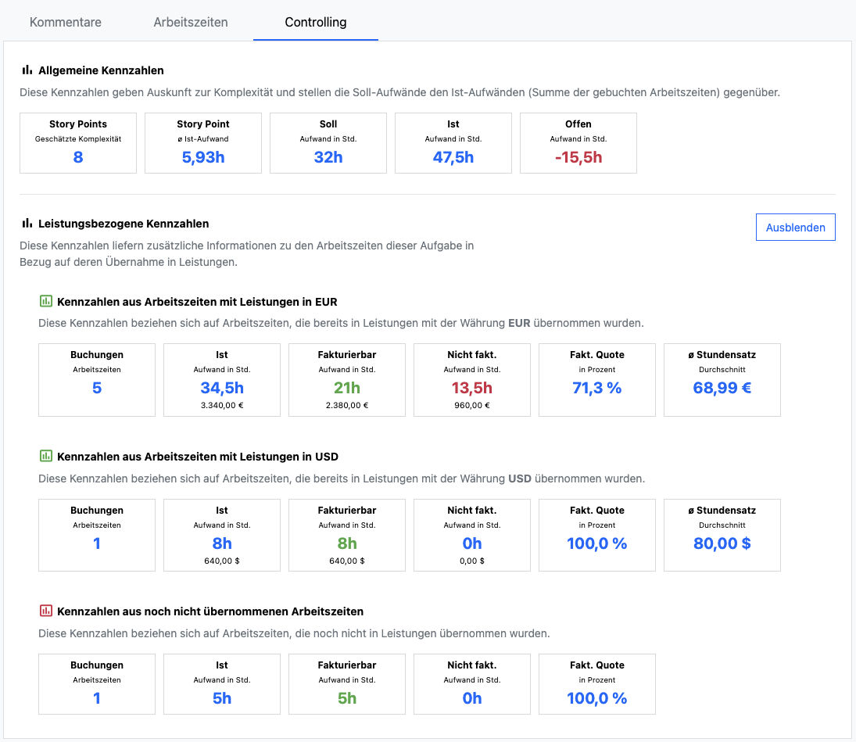This screenshot has height=742, width=856.
Task: Click the green chart icon of the USD section
Action: point(46,456)
